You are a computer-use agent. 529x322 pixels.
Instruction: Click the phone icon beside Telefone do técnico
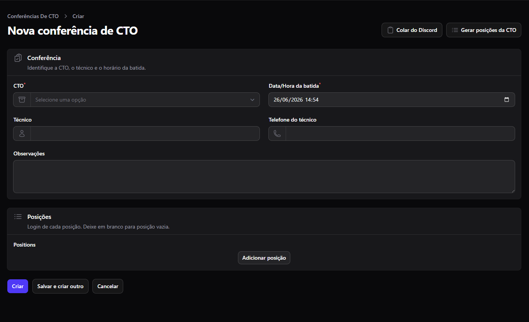[277, 133]
